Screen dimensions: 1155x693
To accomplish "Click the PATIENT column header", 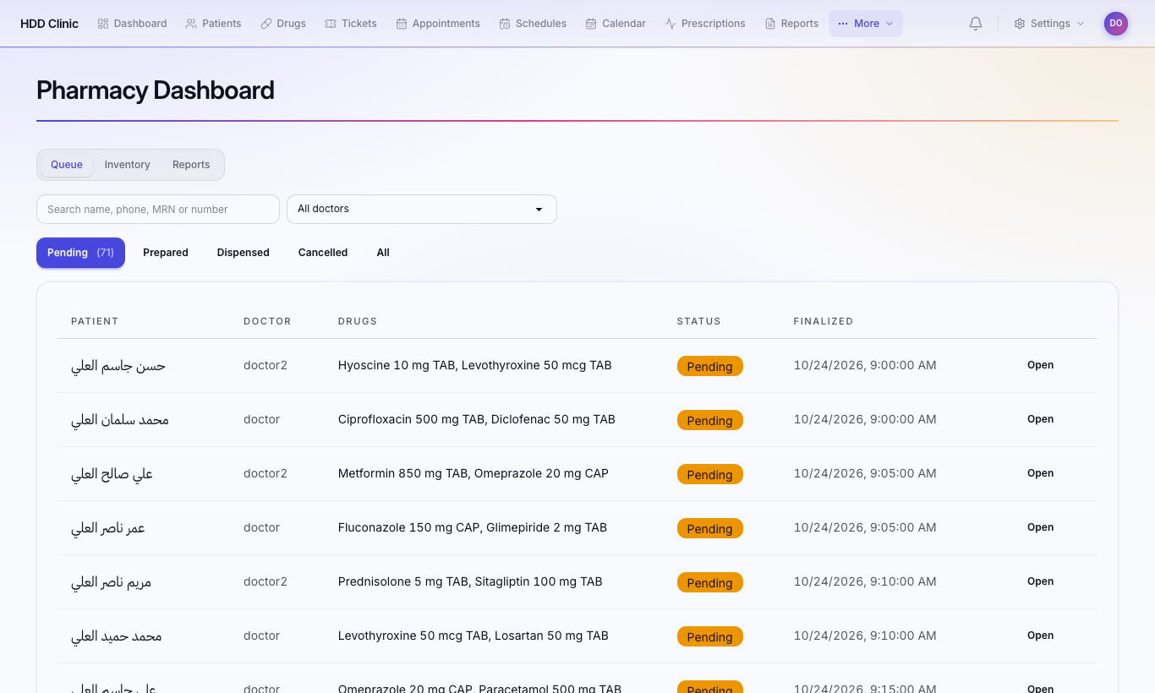I will pyautogui.click(x=95, y=321).
